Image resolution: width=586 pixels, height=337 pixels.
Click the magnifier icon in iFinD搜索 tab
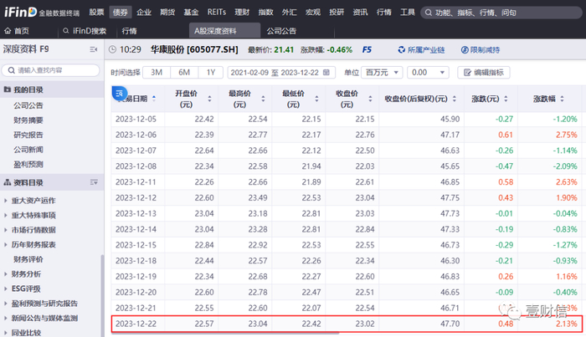[x=66, y=31]
